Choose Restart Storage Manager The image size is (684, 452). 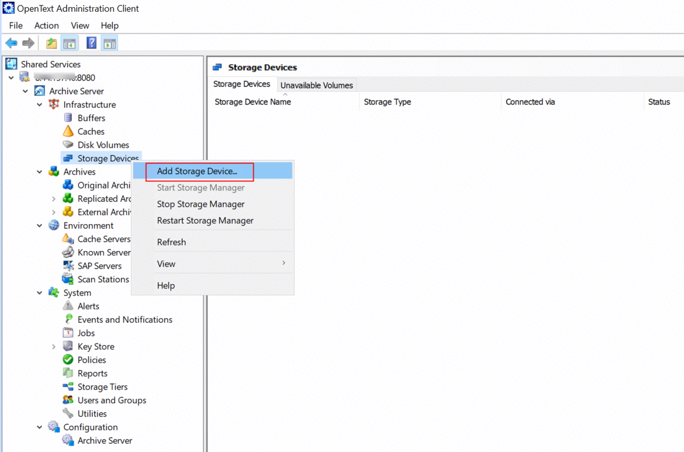213,221
